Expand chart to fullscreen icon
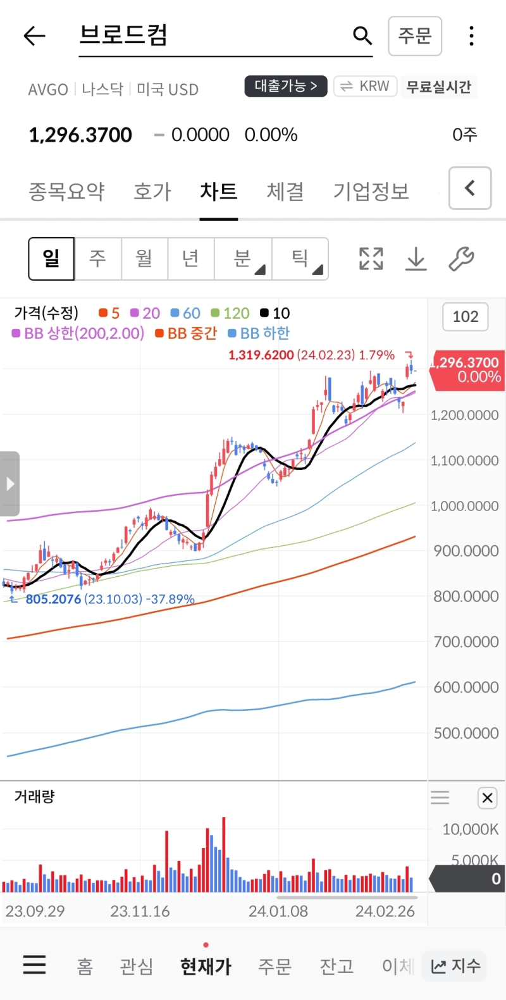The height and width of the screenshot is (1000, 506). 371,259
